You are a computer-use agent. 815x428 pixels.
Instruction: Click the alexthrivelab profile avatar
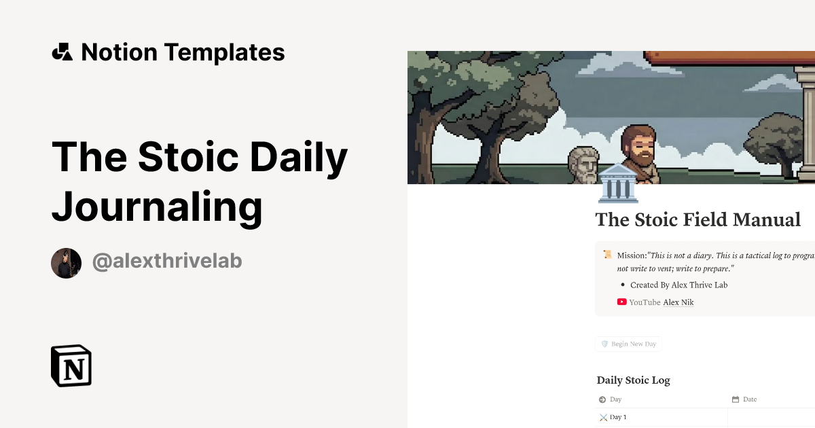pyautogui.click(x=66, y=263)
